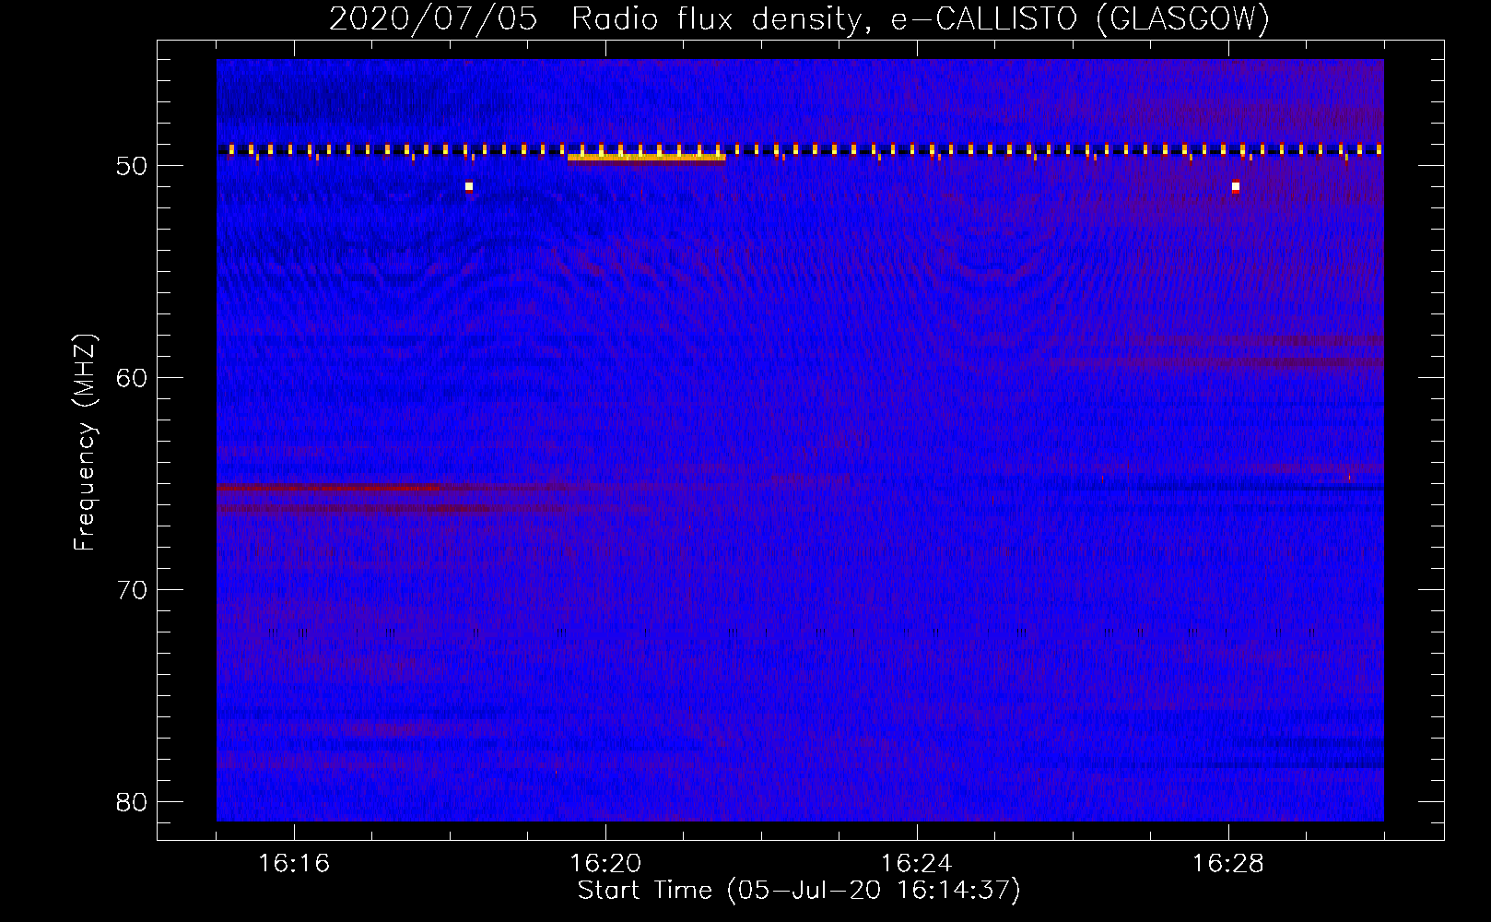Click the long orange burst bar near 50 MHz

click(647, 158)
